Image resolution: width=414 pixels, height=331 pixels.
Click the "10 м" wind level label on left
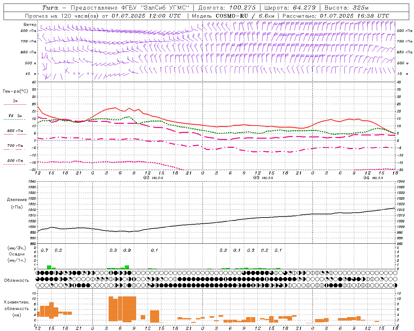coord(31,74)
